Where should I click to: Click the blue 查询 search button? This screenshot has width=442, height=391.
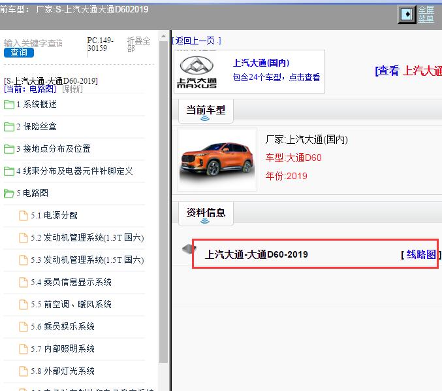coord(19,52)
